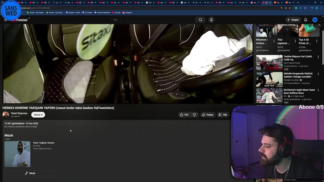Open the YouTube guide hamburger menu

[x=6, y=20]
